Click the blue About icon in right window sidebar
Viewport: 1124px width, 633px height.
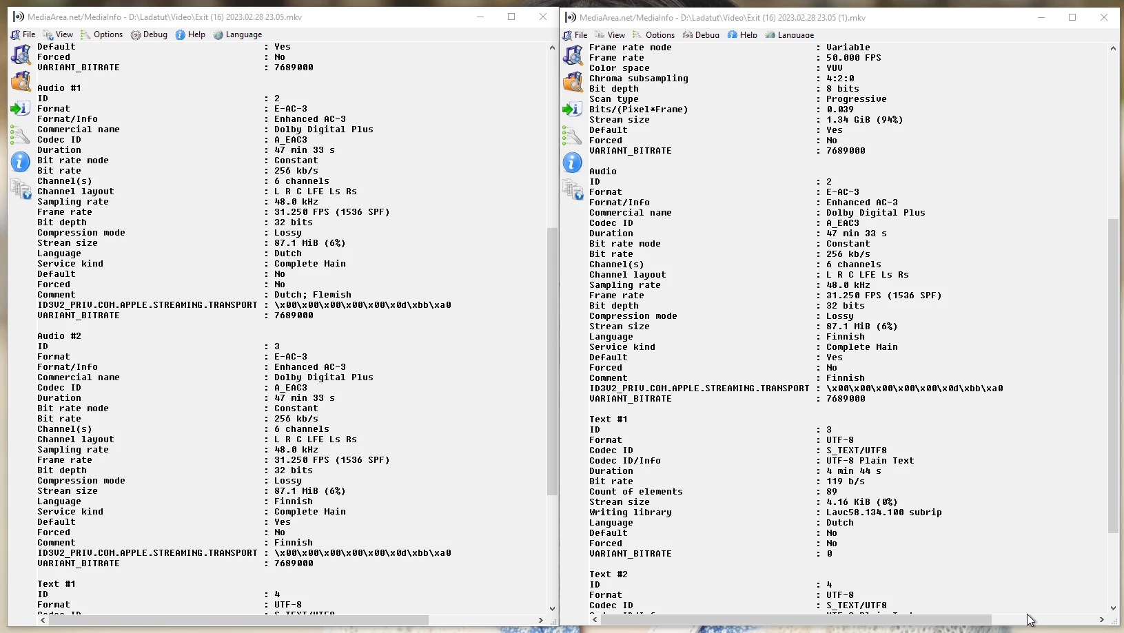pyautogui.click(x=573, y=163)
